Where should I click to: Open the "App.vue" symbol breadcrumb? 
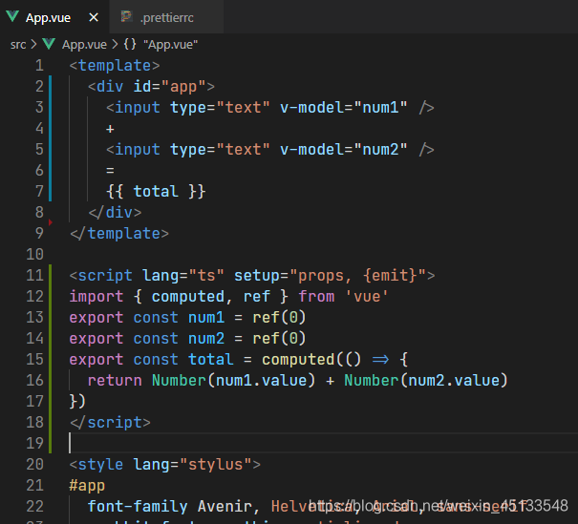[171, 44]
